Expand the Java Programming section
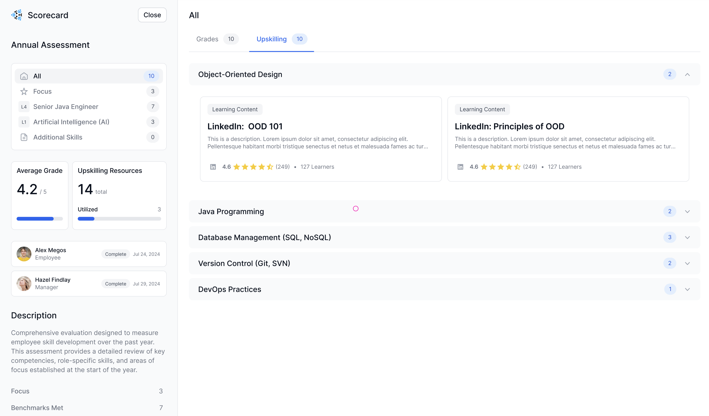The image size is (709, 416). [687, 212]
